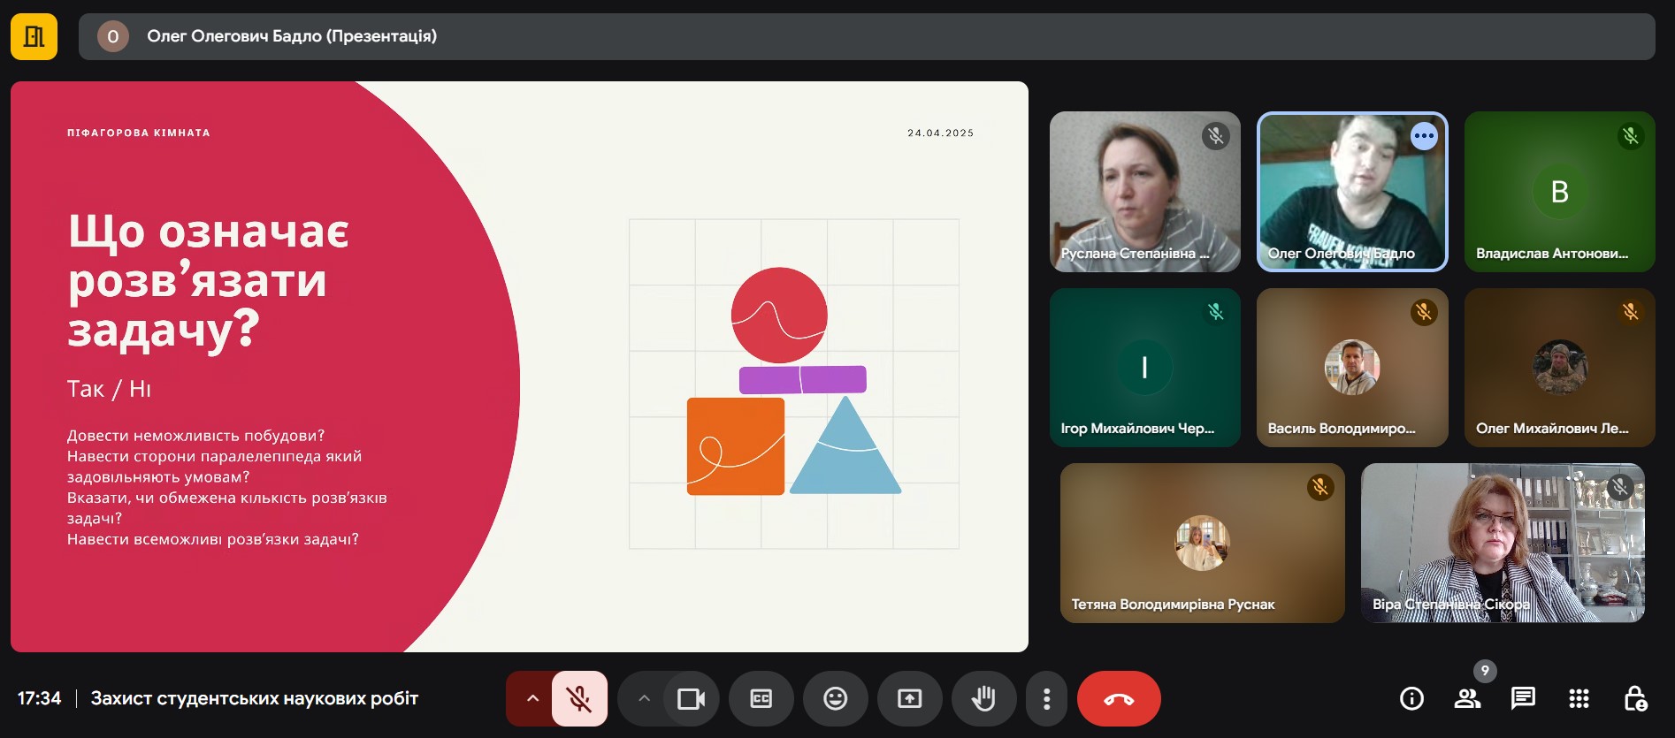Click the 17:34 clock text
This screenshot has width=1675, height=738.
[39, 698]
